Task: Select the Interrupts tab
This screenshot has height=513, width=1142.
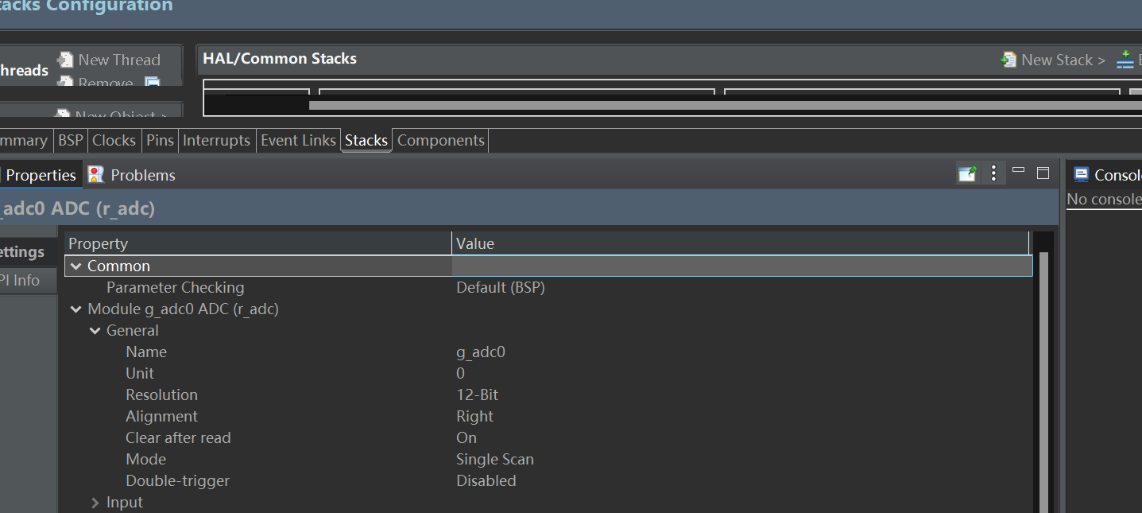Action: (217, 140)
